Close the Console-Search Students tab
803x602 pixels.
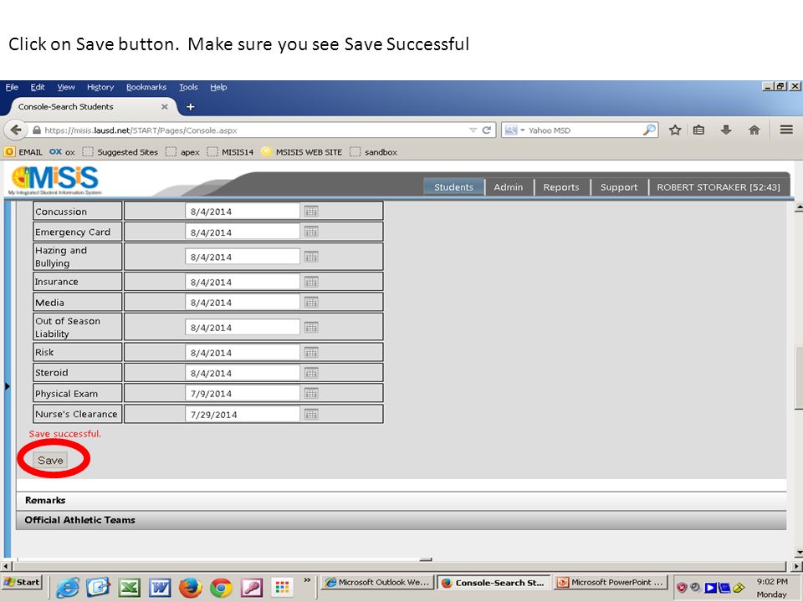click(x=165, y=106)
